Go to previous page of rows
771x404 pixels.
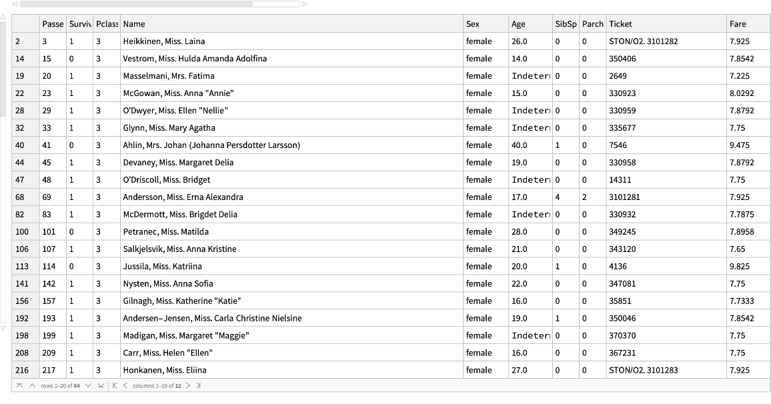(x=33, y=386)
